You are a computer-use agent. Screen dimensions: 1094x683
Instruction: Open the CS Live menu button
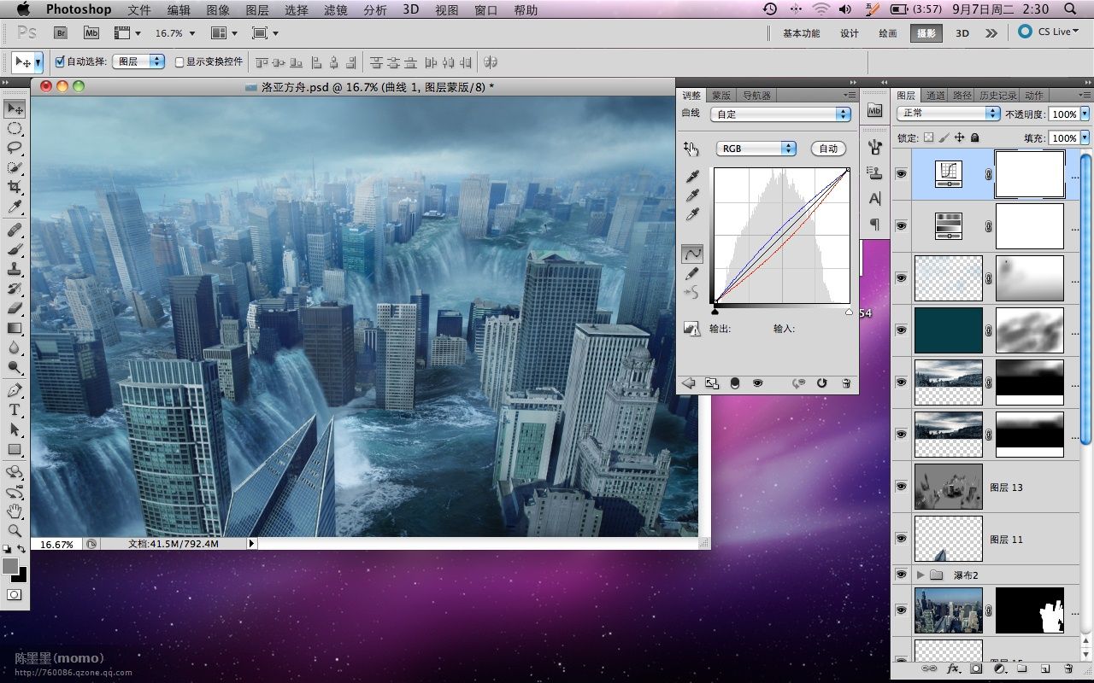(1049, 32)
